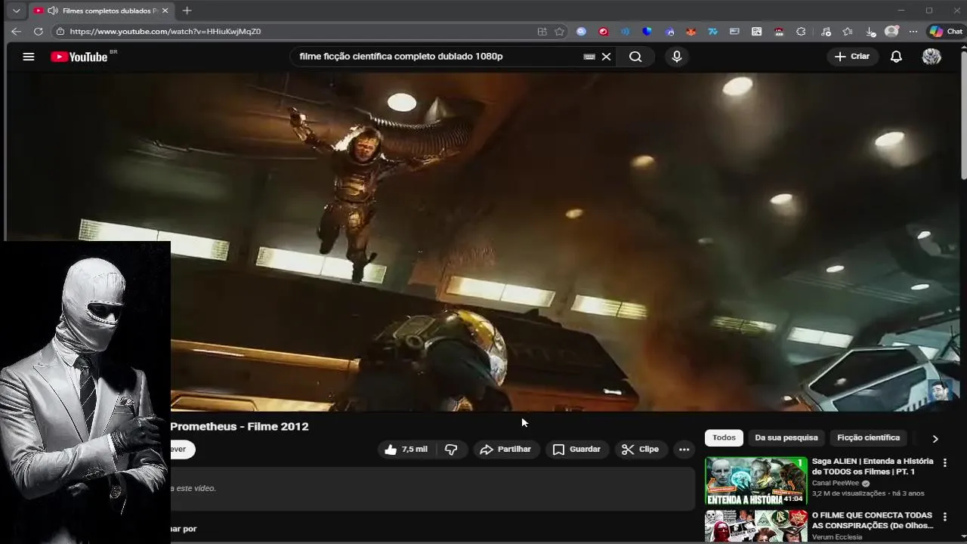The height and width of the screenshot is (544, 967).
Task: Reload the page with refresh icon
Action: coord(39,31)
